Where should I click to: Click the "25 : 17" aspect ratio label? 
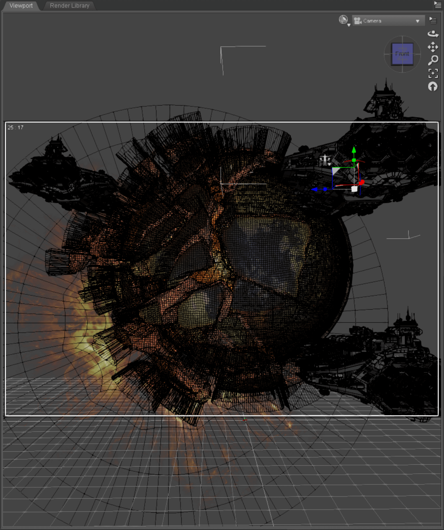[16, 127]
